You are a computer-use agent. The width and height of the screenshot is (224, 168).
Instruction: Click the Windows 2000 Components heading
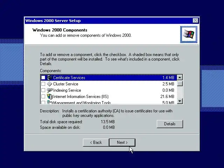tap(60, 30)
